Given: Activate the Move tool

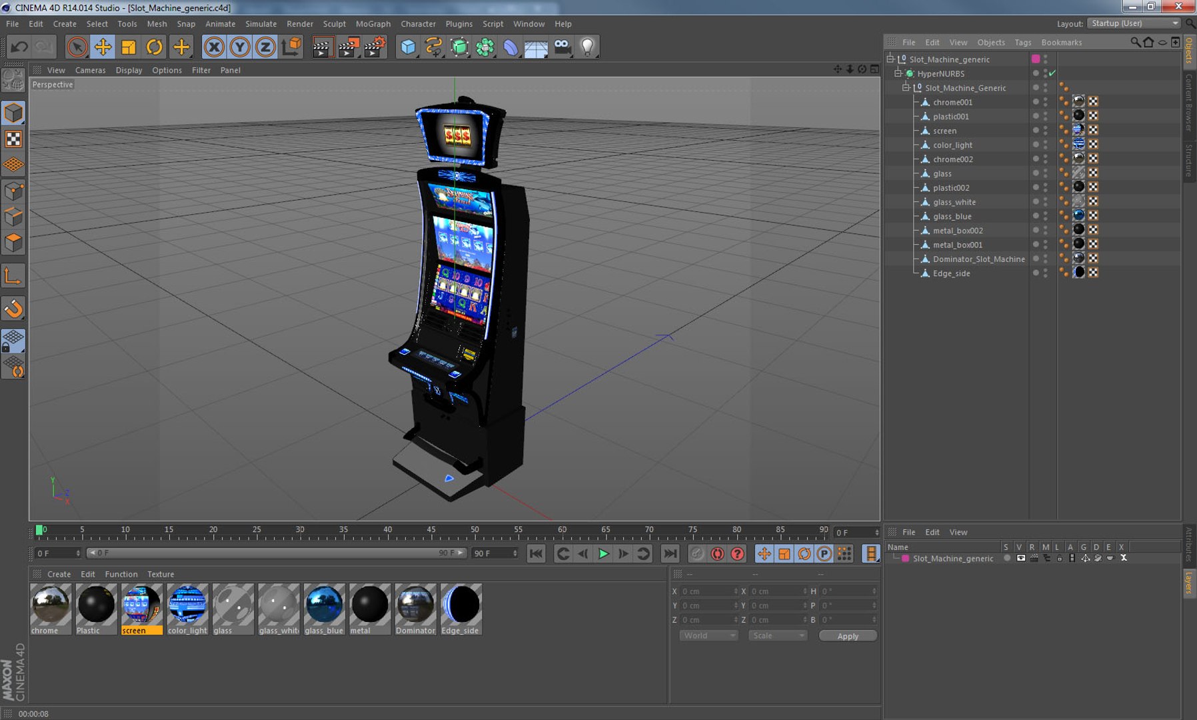Looking at the screenshot, I should point(103,47).
